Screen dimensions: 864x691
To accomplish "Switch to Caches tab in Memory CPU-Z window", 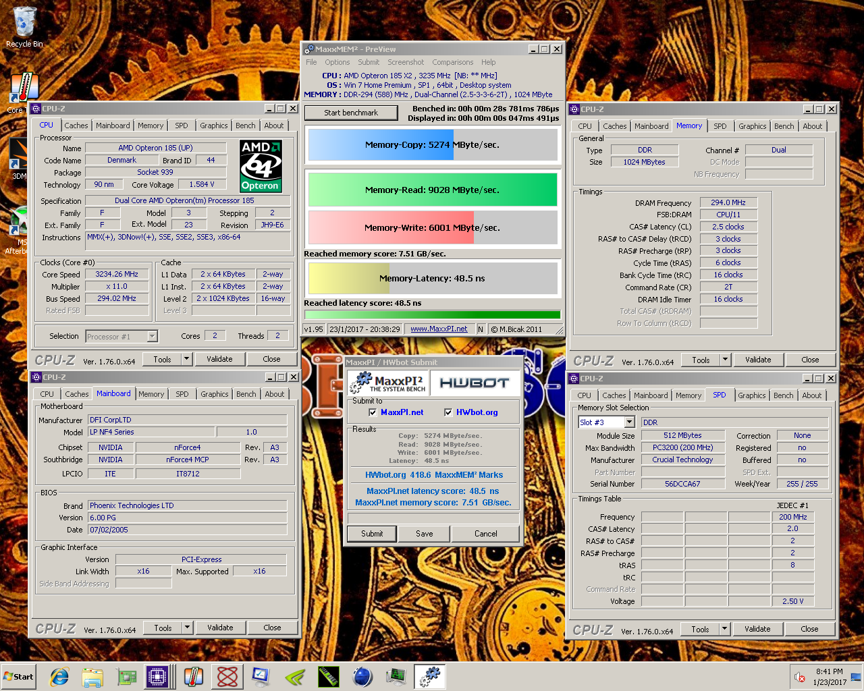I will point(615,126).
